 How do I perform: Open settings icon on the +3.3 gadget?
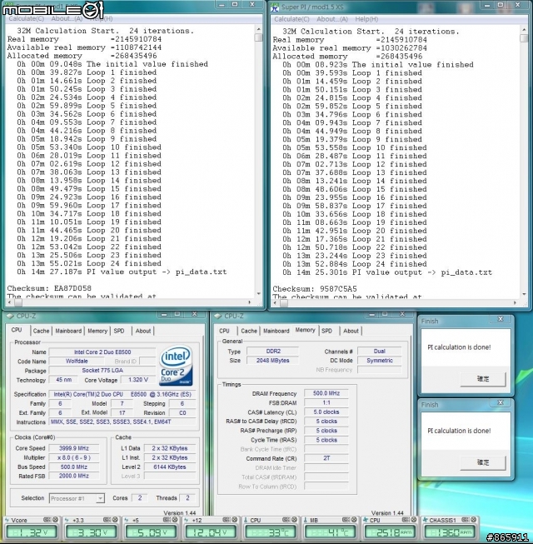[107, 520]
